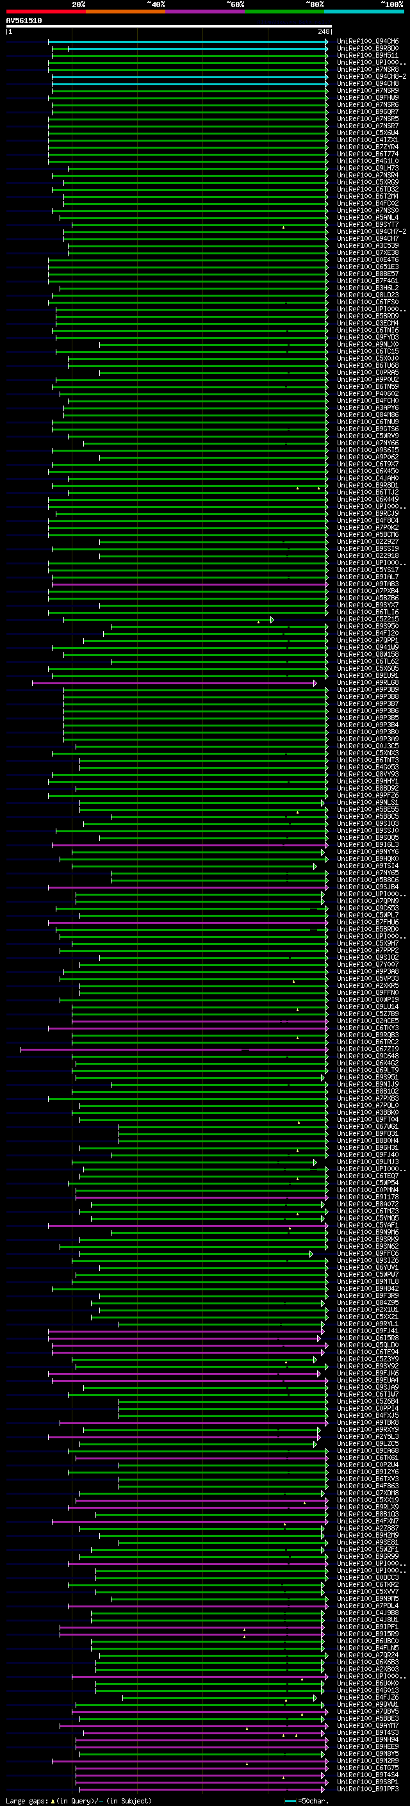This screenshot has height=1806, width=410.
Task: Click the =50char scale legend
Action: coord(307,1800)
